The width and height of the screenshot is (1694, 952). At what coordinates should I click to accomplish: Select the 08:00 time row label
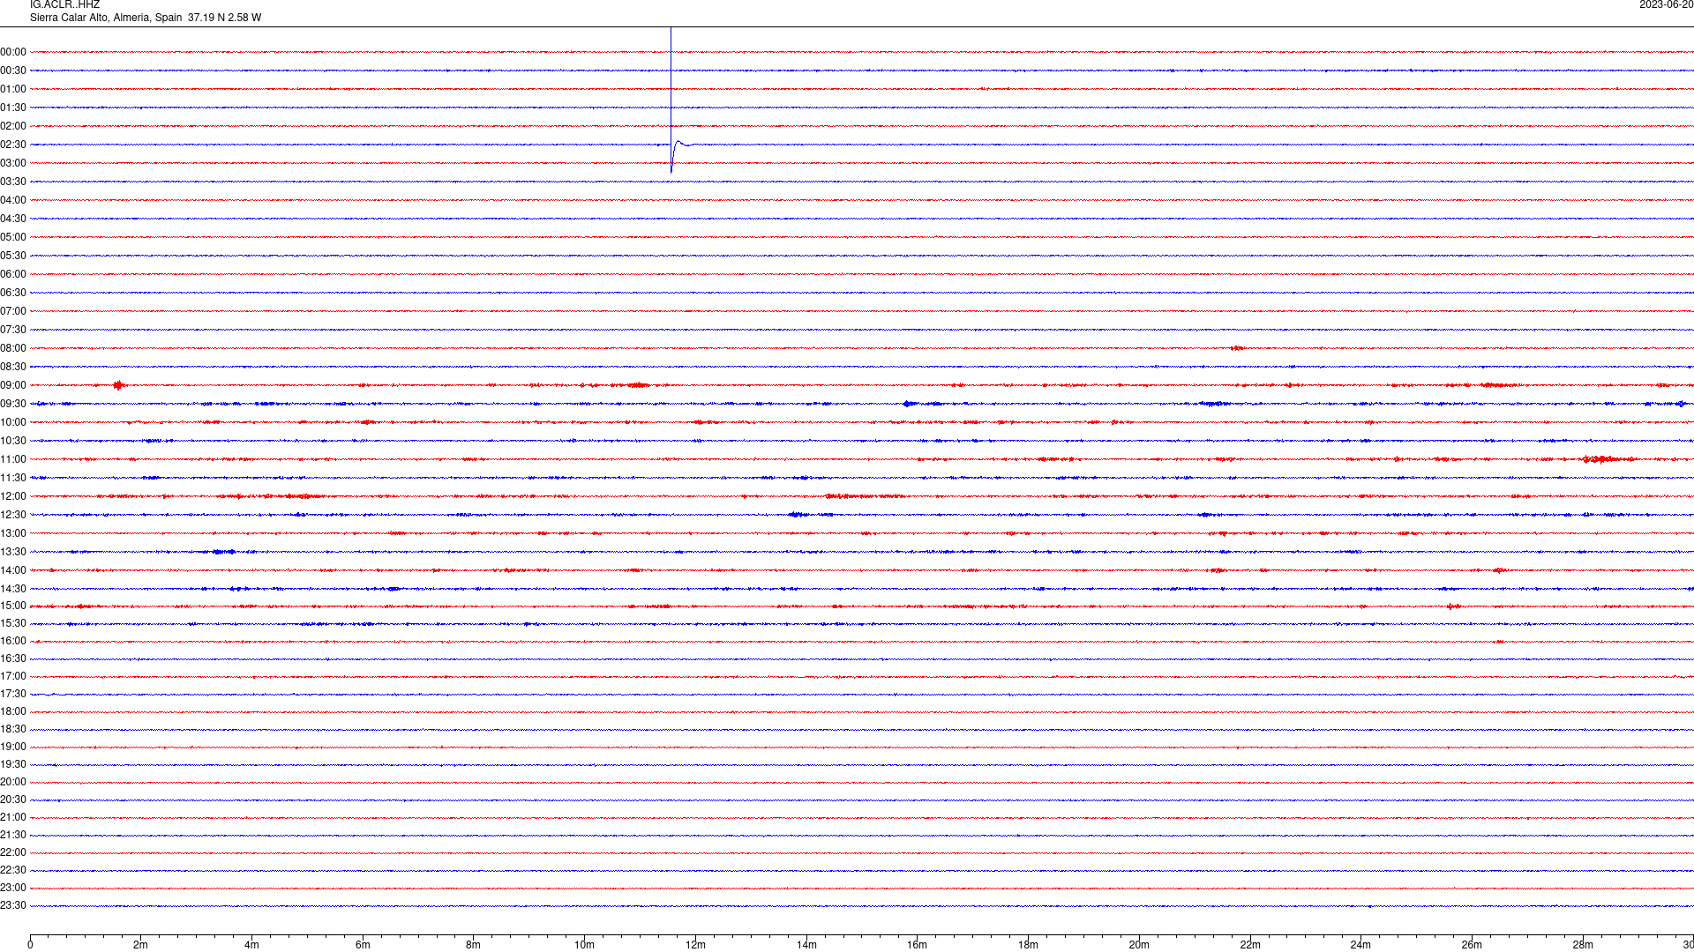(13, 348)
